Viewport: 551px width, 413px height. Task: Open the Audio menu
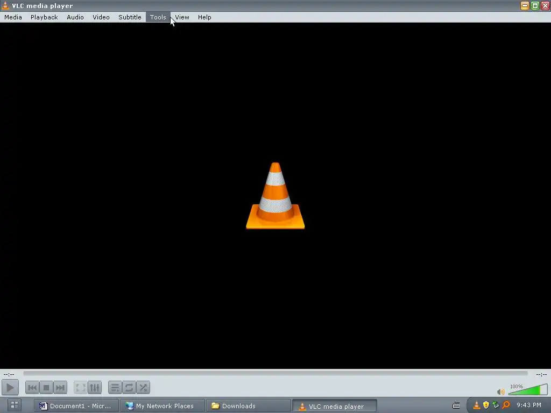[75, 17]
